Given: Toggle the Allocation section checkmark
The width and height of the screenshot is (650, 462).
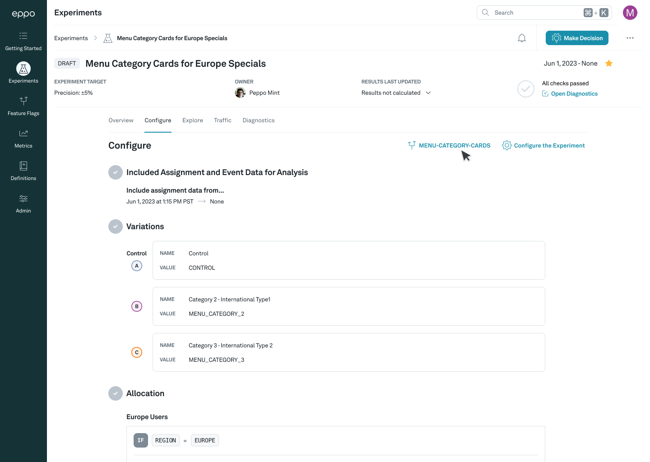Looking at the screenshot, I should click(x=116, y=393).
